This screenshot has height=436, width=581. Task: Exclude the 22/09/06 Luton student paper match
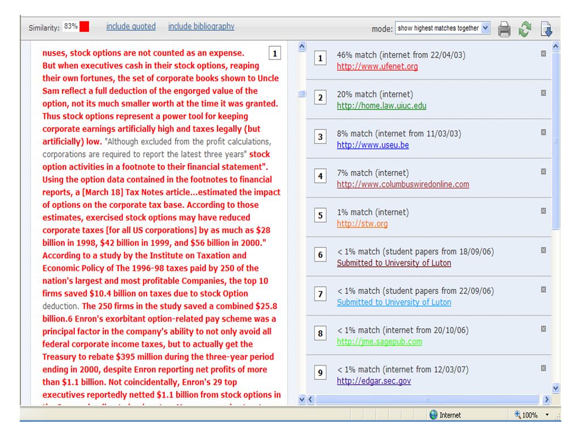(x=543, y=289)
